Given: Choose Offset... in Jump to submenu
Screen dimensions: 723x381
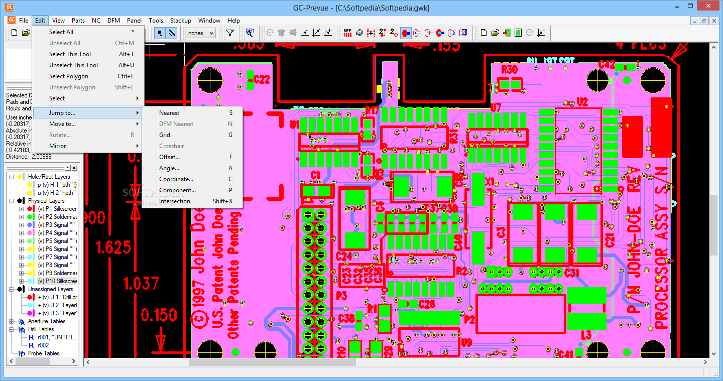Looking at the screenshot, I should [193, 157].
